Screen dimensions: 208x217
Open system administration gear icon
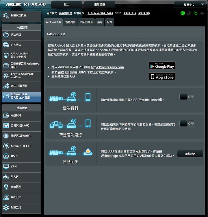[x=6, y=187]
